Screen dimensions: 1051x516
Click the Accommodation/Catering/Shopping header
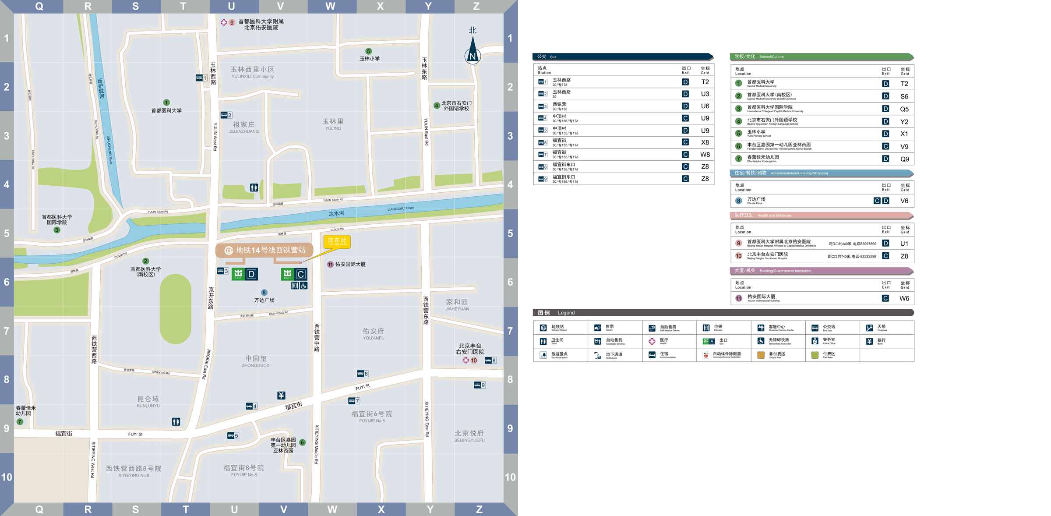pos(822,173)
